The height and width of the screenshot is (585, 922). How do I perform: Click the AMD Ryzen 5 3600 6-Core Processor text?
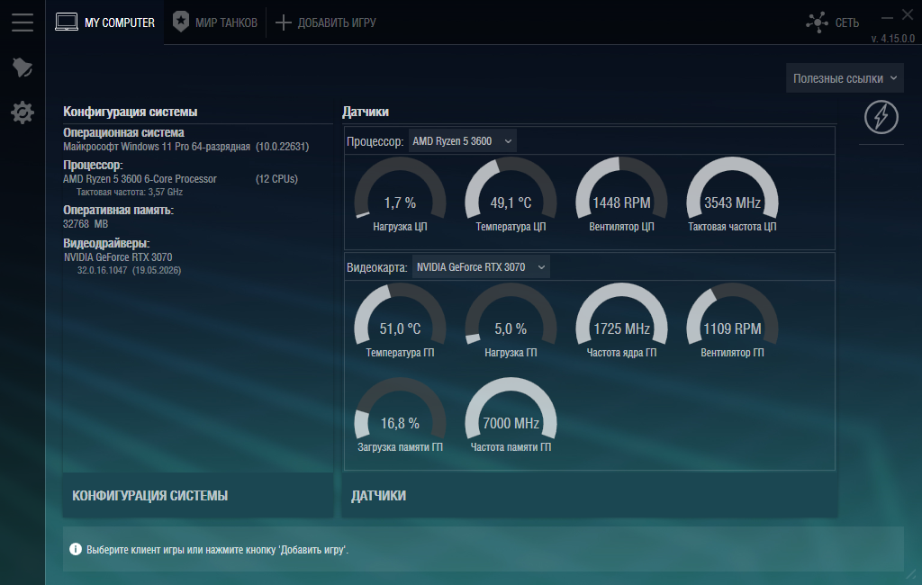pos(140,179)
